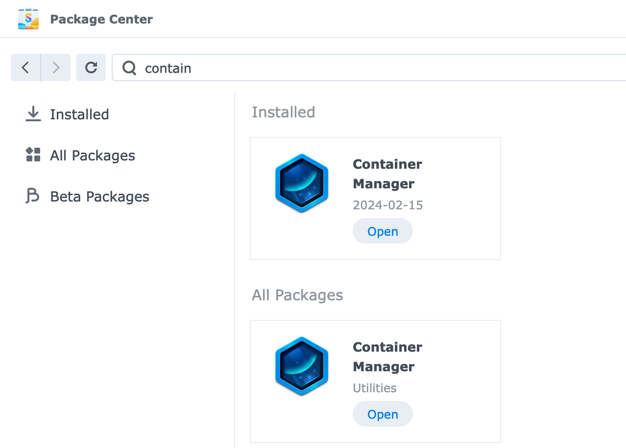Image resolution: width=626 pixels, height=448 pixels.
Task: Focus the search field containing 'contain'
Action: coord(369,67)
